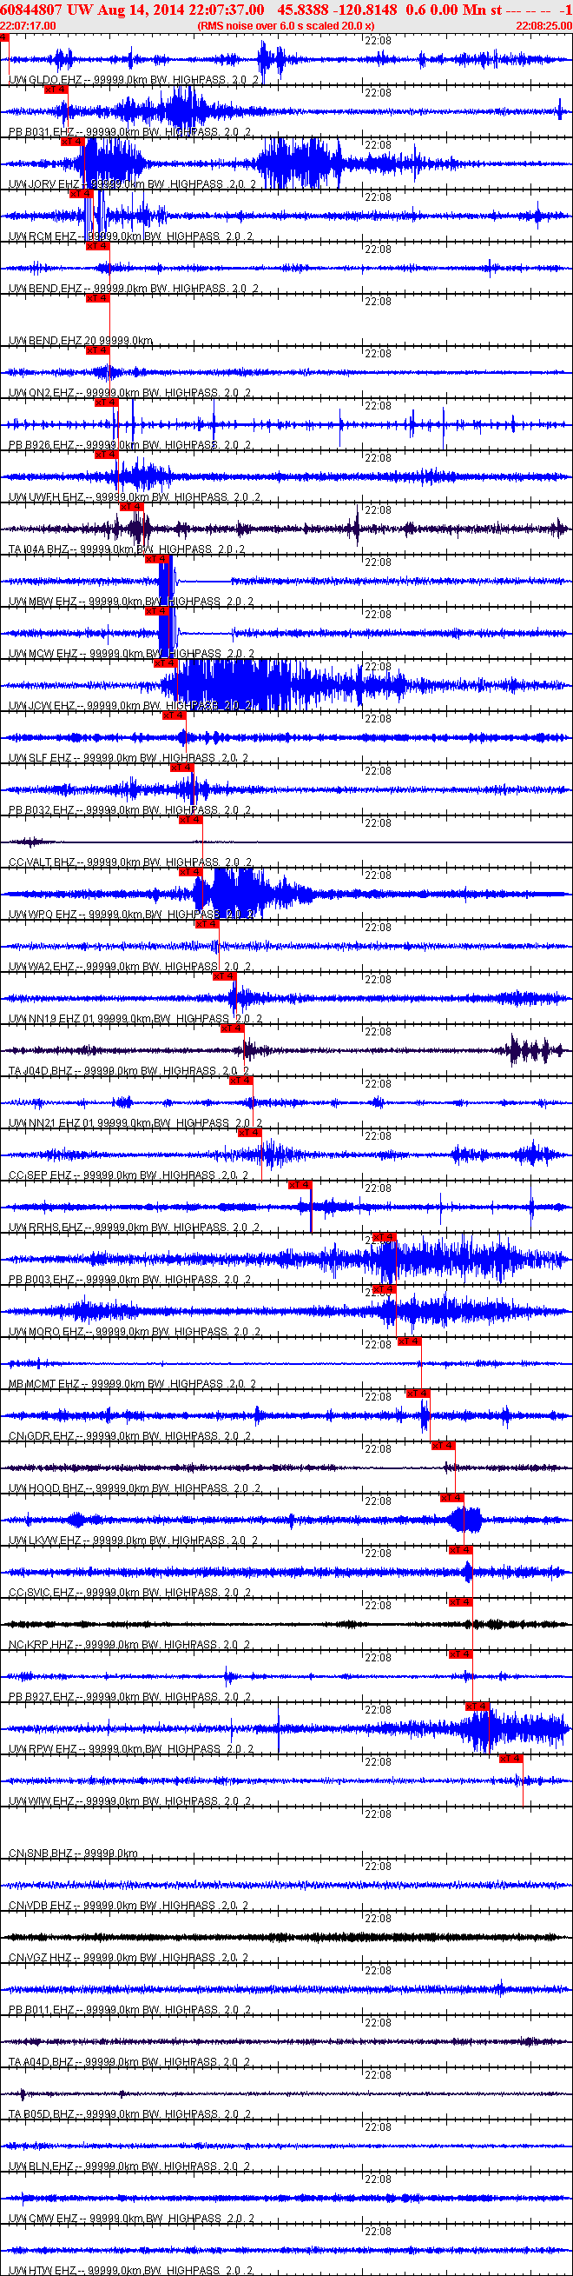
Task: Click the start time 22:07:17.00 label
Action: tap(29, 25)
